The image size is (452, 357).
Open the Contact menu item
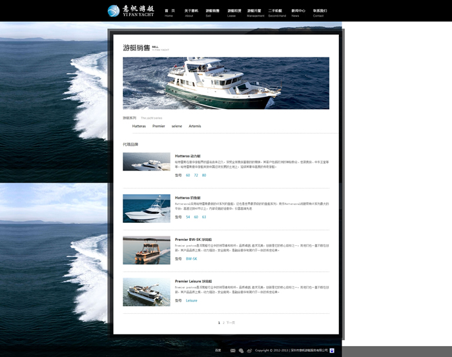320,13
